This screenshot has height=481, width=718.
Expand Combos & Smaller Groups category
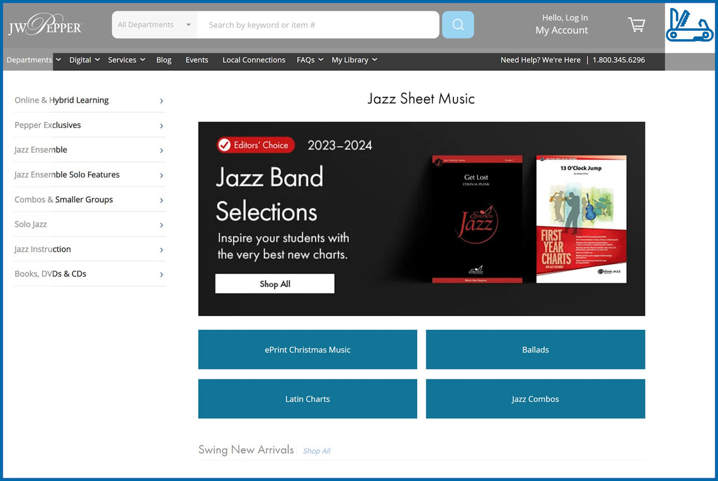click(89, 200)
